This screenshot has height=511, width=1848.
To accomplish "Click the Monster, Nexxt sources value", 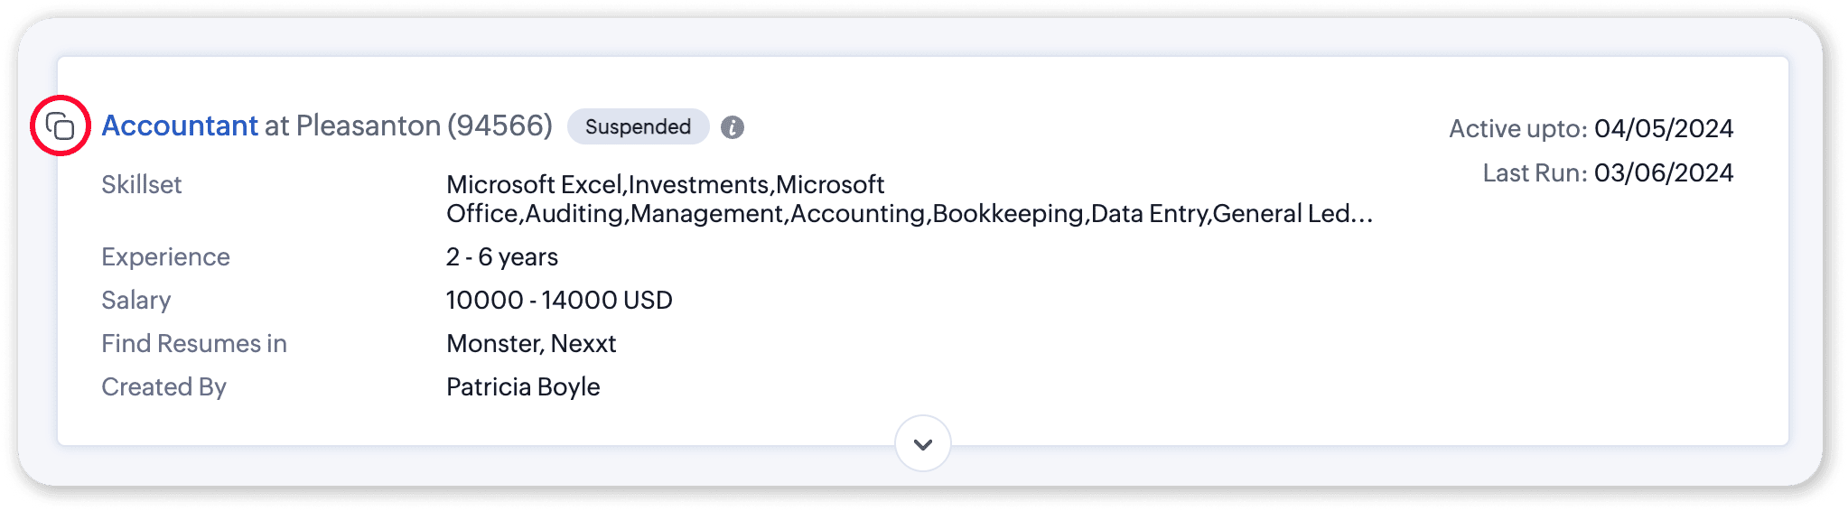I will pyautogui.click(x=531, y=343).
